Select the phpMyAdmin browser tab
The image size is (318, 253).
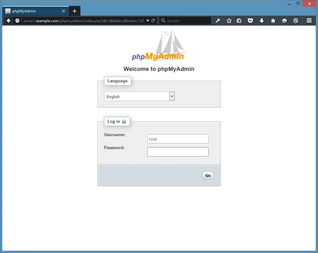35,11
